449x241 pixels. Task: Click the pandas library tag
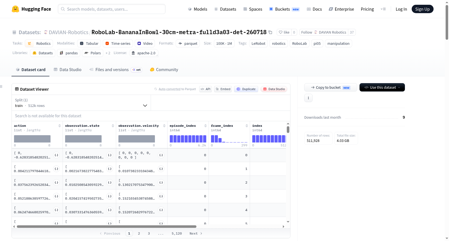(x=69, y=53)
